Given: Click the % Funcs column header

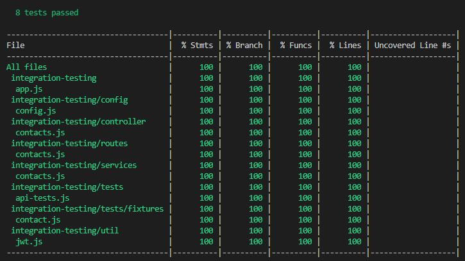Looking at the screenshot, I should (296, 45).
